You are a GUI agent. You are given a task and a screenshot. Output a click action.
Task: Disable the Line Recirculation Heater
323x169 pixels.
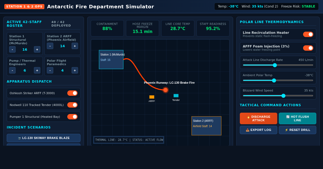click(x=308, y=34)
